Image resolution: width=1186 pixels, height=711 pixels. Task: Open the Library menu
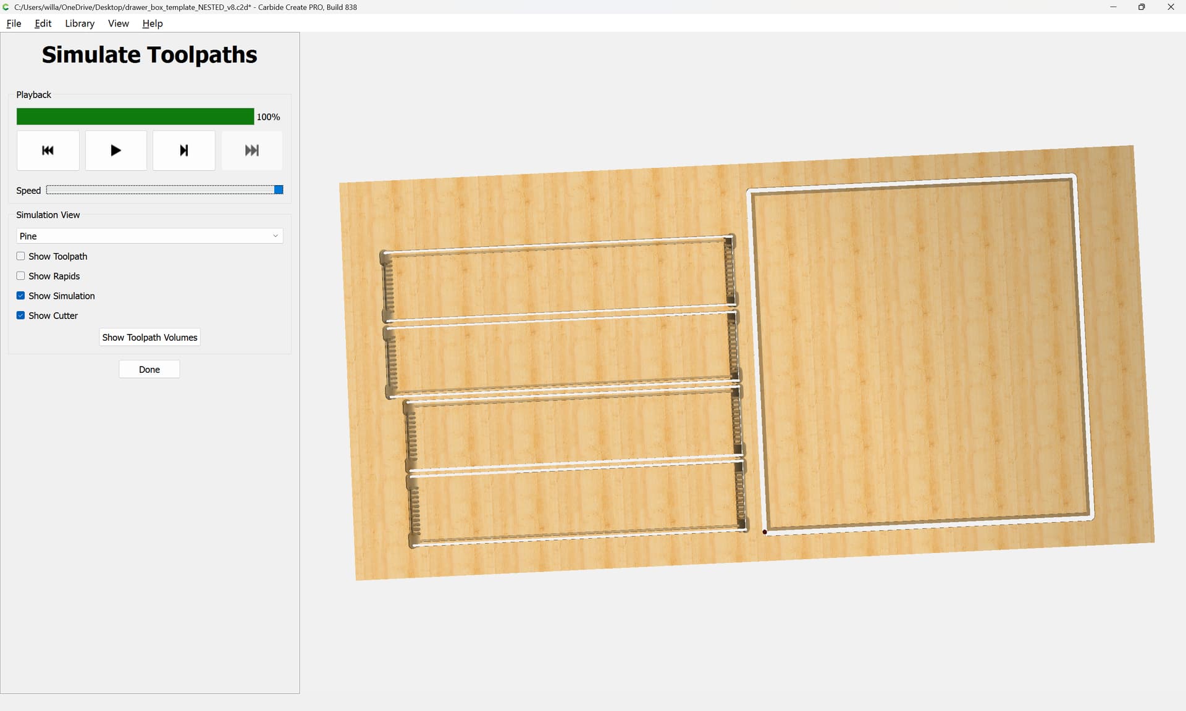(x=80, y=23)
